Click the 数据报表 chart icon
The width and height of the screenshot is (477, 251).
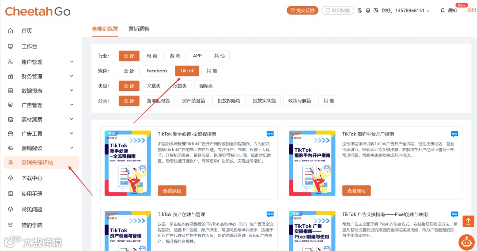tap(11, 90)
